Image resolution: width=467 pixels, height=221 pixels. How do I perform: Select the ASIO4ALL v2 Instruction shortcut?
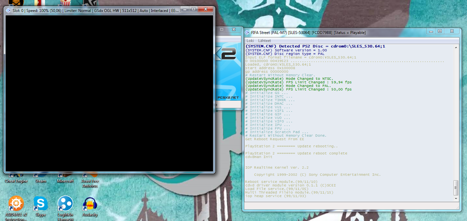[x=16, y=208]
